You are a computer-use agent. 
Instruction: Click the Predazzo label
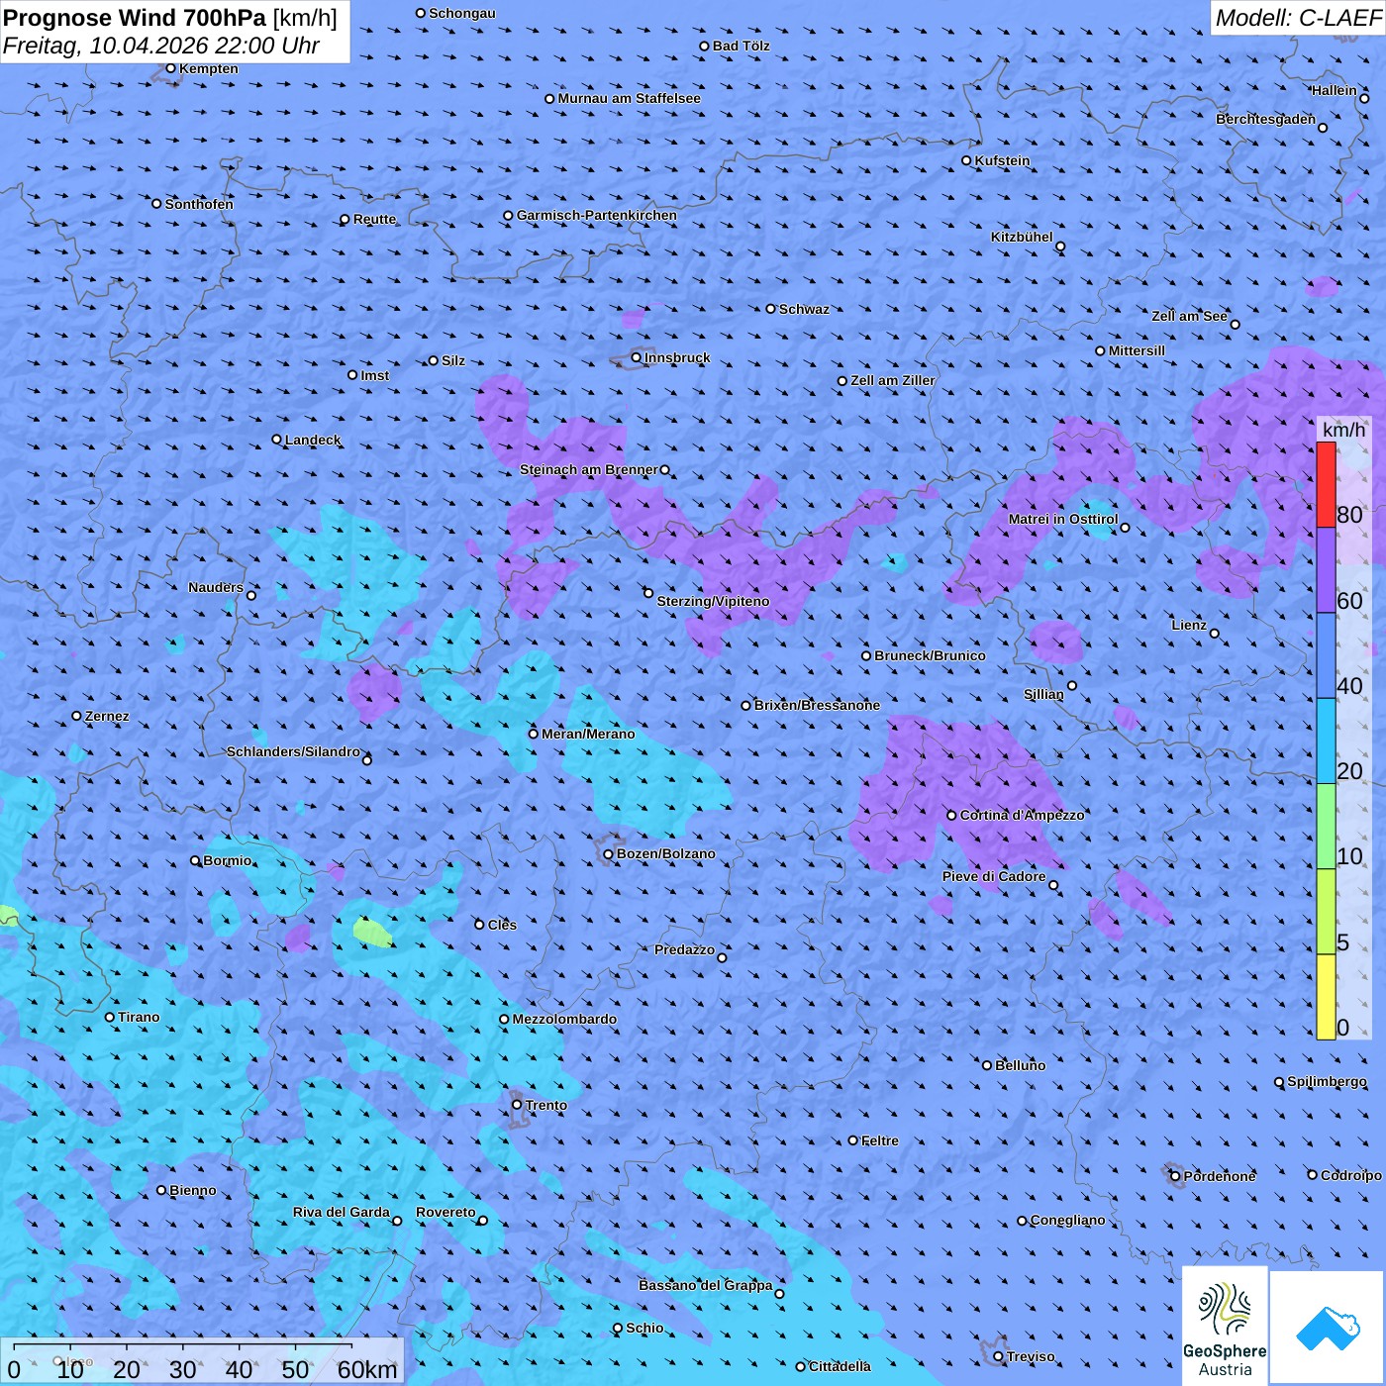[x=684, y=949]
